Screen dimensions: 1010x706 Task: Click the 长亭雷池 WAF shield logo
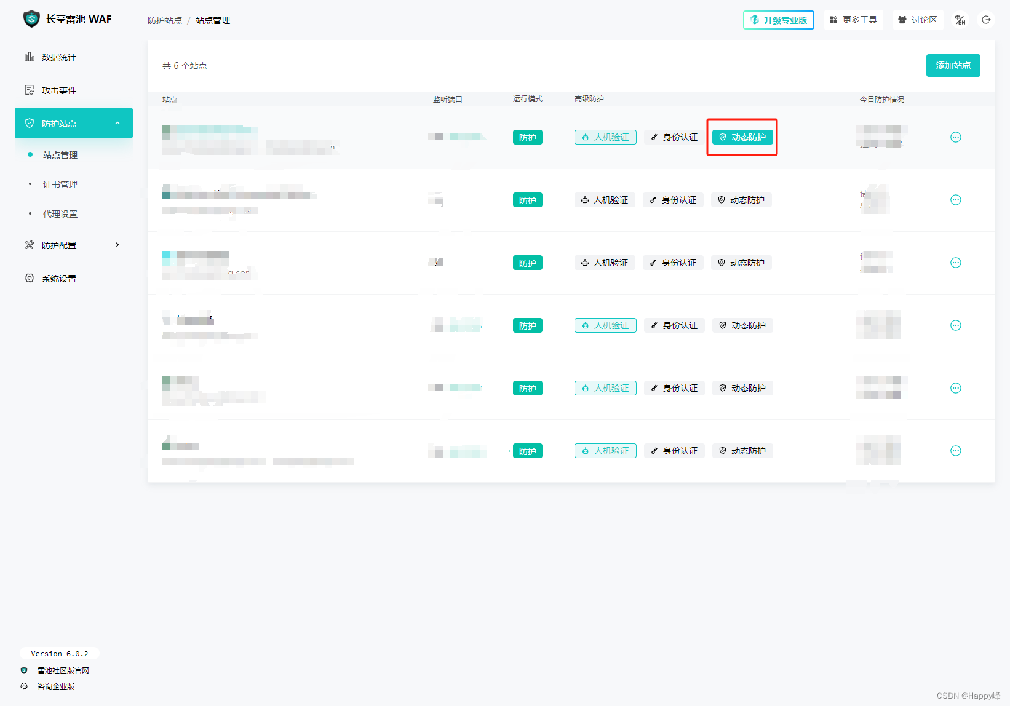coord(31,19)
